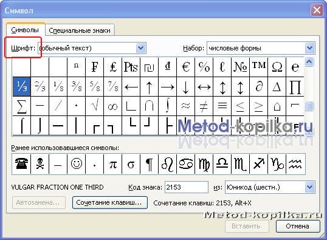Viewport: 327px width, 240px height.
Task: Open the Специальные знаки tab
Action: coord(80,30)
